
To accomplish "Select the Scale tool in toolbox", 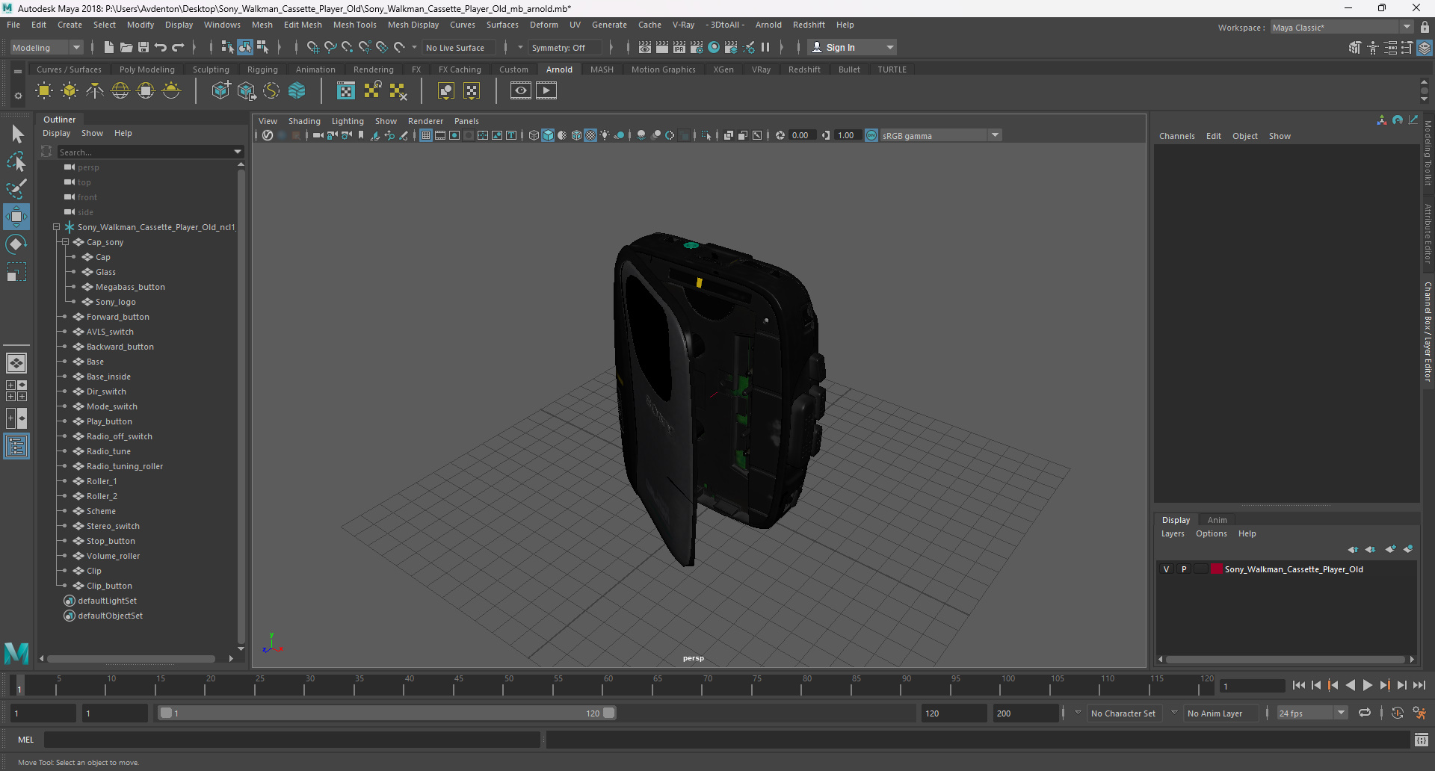I will [x=16, y=271].
